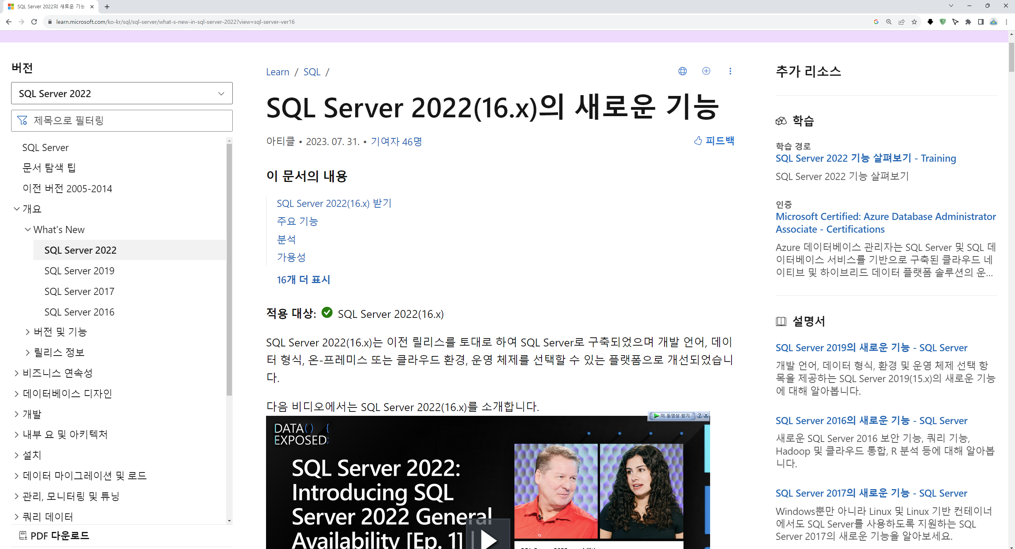Jump to 가용성 section

[291, 257]
